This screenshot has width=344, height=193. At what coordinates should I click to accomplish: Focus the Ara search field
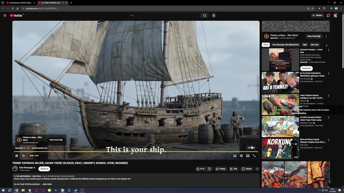click(x=164, y=15)
